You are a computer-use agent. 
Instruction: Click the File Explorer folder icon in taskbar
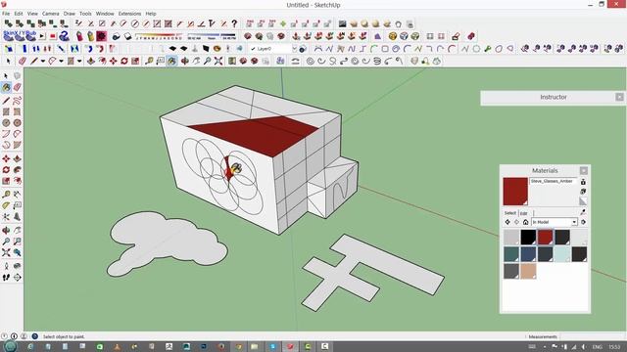pyautogui.click(x=255, y=346)
